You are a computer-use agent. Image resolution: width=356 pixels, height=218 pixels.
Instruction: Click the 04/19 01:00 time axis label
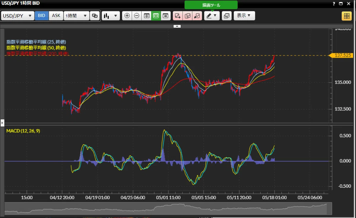[x=98, y=197]
